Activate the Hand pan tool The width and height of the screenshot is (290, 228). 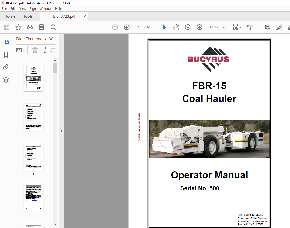tap(176, 27)
